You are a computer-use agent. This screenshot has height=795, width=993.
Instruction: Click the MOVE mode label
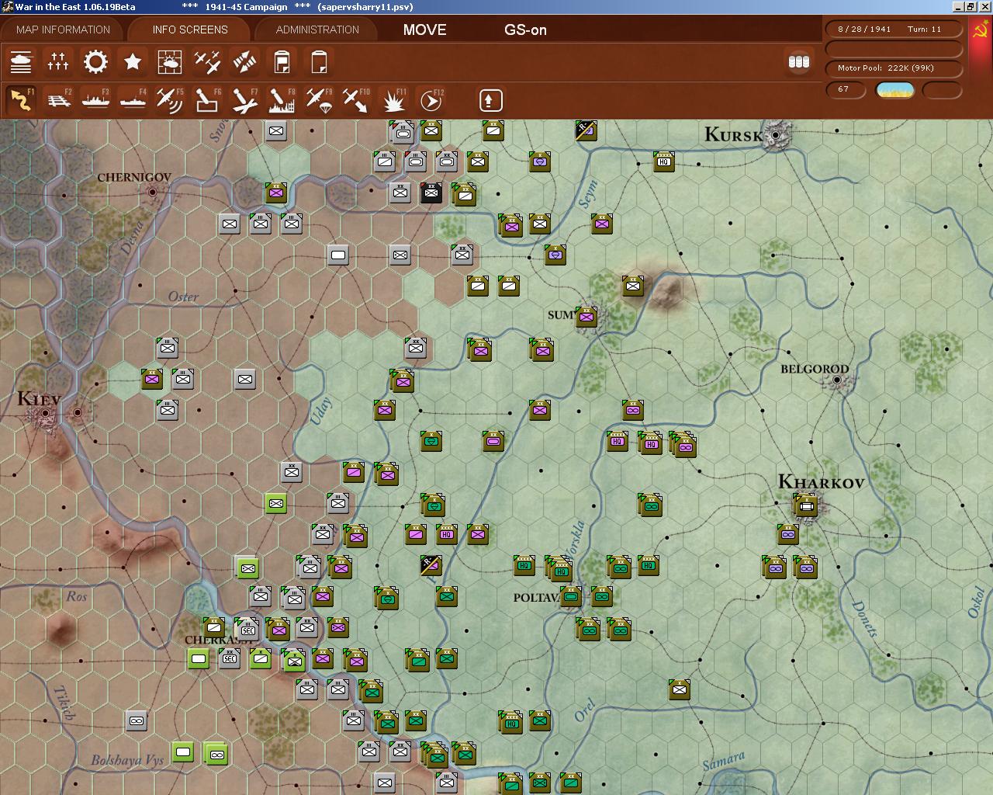(424, 30)
